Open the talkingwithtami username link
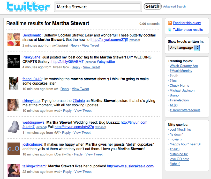Viewport: 211px width, 179px height. pyautogui.click(x=34, y=166)
